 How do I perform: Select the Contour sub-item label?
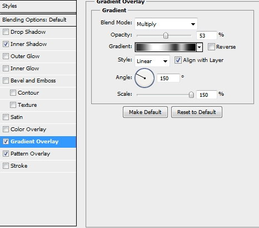click(x=28, y=93)
